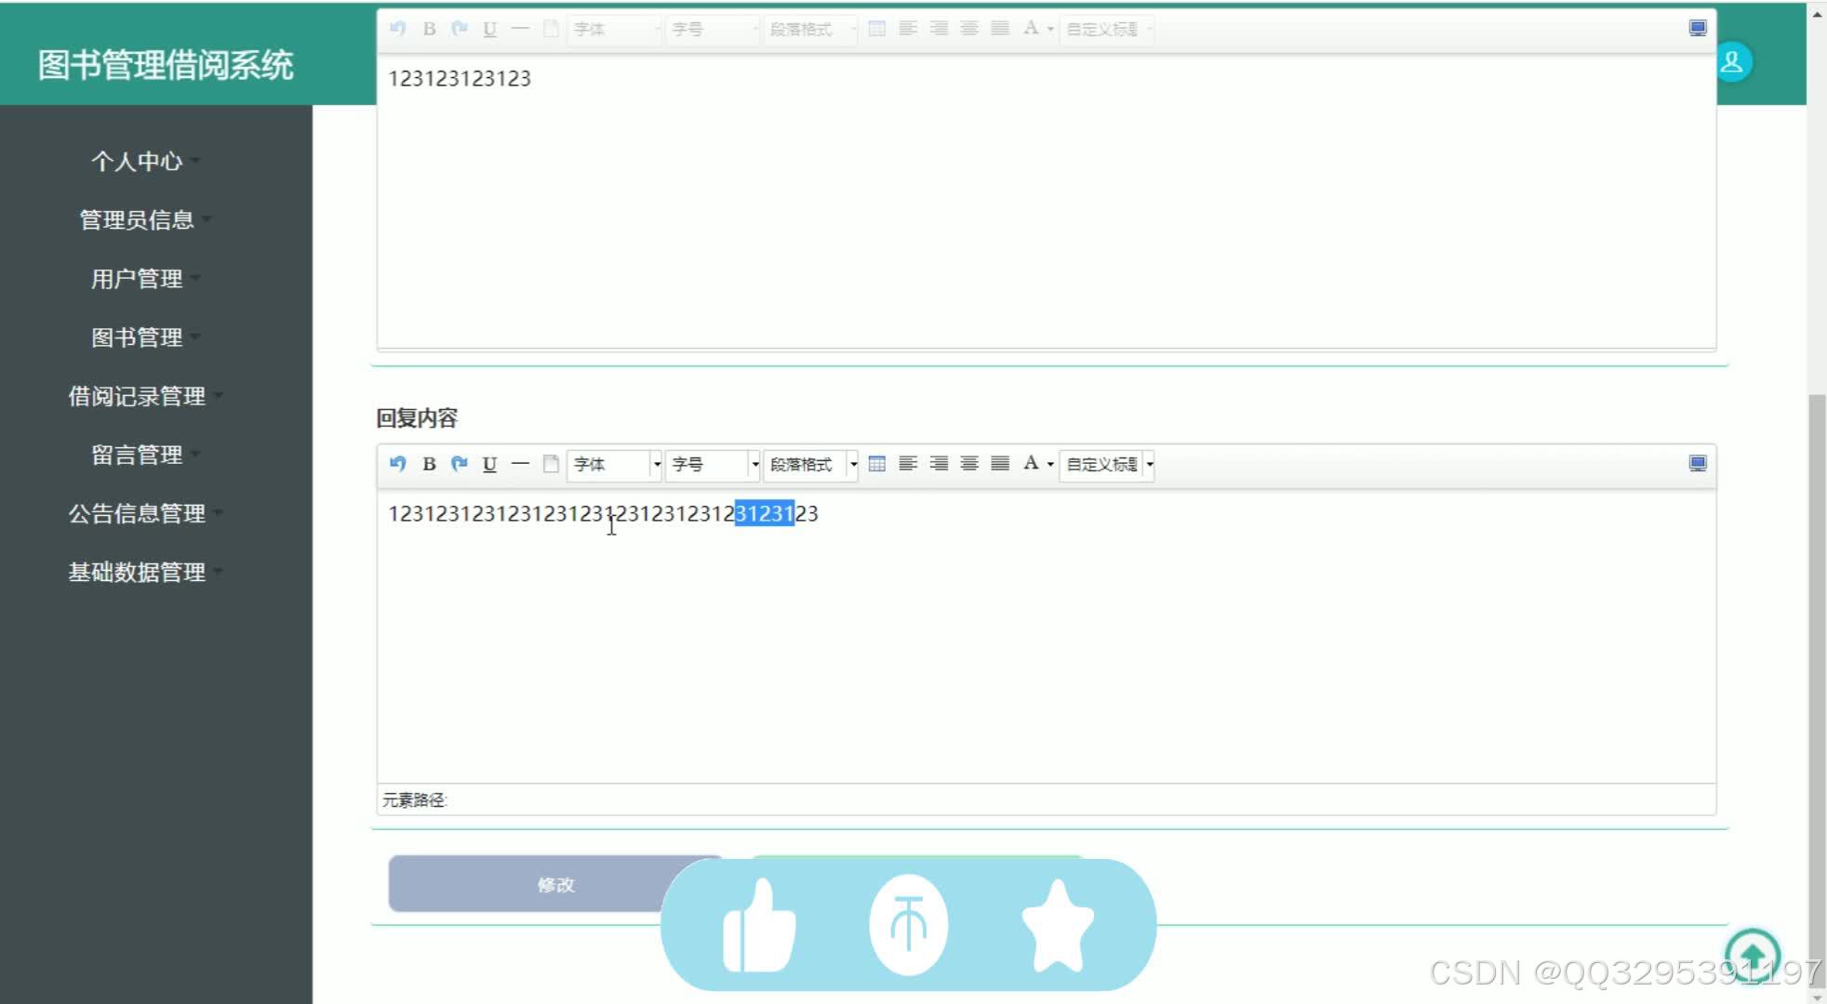Click the scrollbar up arrow
The height and width of the screenshot is (1004, 1827).
[x=1817, y=15]
